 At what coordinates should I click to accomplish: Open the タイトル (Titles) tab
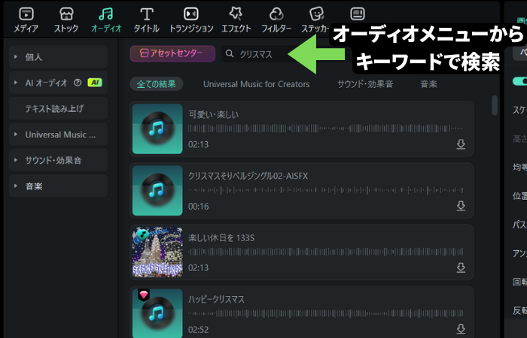click(x=146, y=20)
